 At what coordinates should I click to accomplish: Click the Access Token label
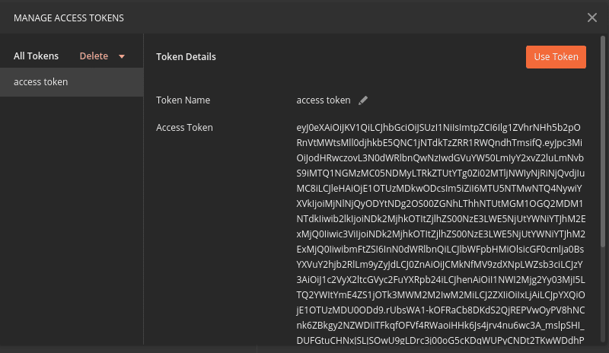point(184,128)
